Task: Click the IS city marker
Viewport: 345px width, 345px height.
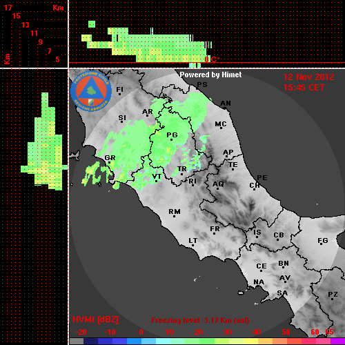Action: point(257,237)
